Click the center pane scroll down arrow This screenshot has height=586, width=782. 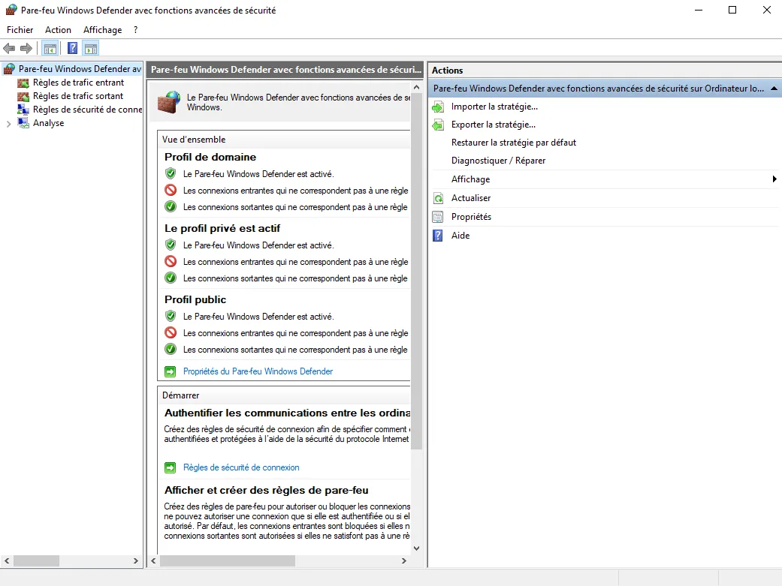[x=416, y=548]
